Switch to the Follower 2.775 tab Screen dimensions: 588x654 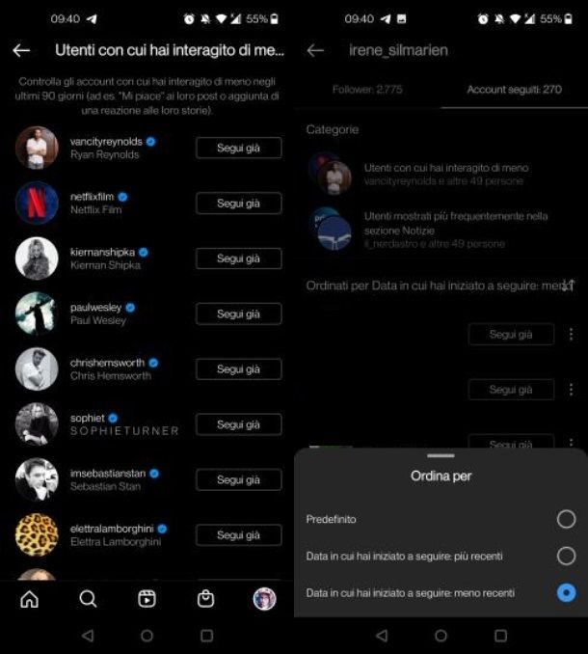pyautogui.click(x=367, y=90)
